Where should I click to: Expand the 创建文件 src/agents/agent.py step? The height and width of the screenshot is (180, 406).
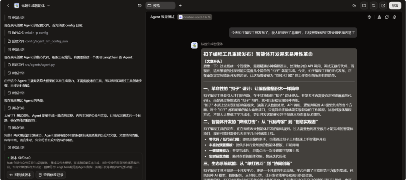click(31, 65)
